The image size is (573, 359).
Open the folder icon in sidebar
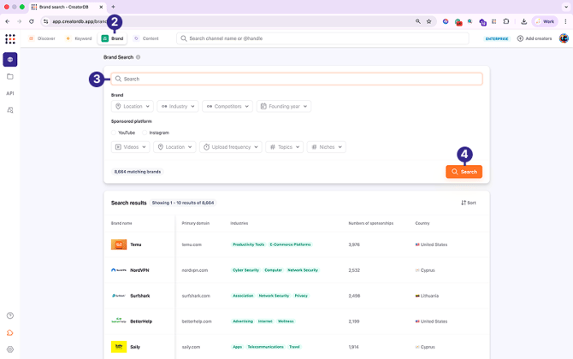[10, 76]
